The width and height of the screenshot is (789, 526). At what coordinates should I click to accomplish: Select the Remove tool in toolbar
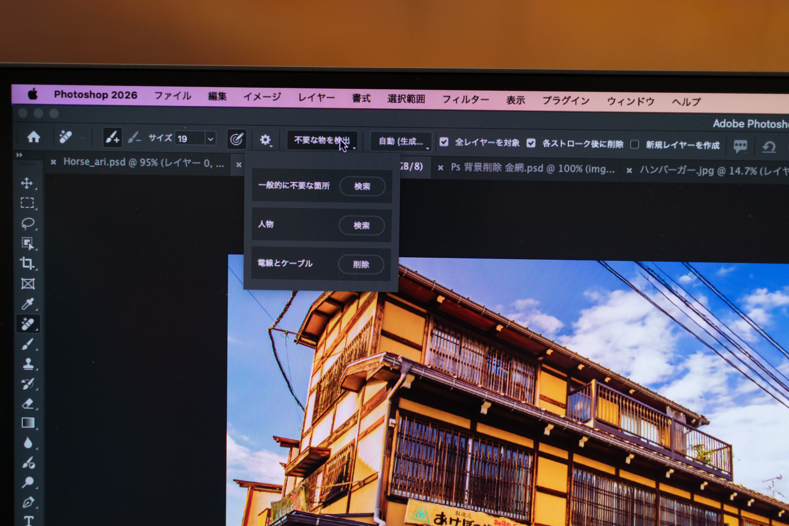(x=28, y=324)
